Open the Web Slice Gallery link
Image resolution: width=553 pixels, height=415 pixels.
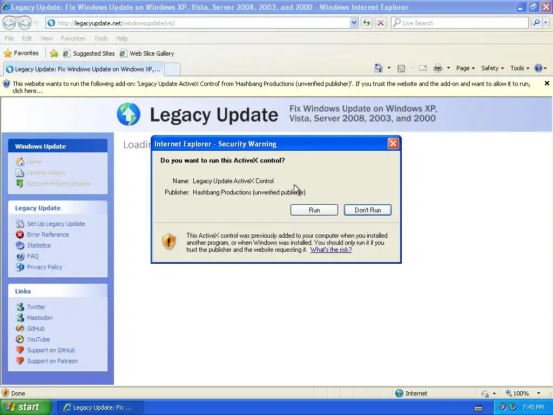(x=147, y=53)
